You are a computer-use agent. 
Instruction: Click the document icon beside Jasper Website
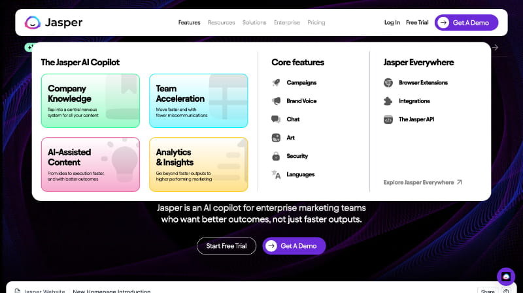click(x=18, y=291)
